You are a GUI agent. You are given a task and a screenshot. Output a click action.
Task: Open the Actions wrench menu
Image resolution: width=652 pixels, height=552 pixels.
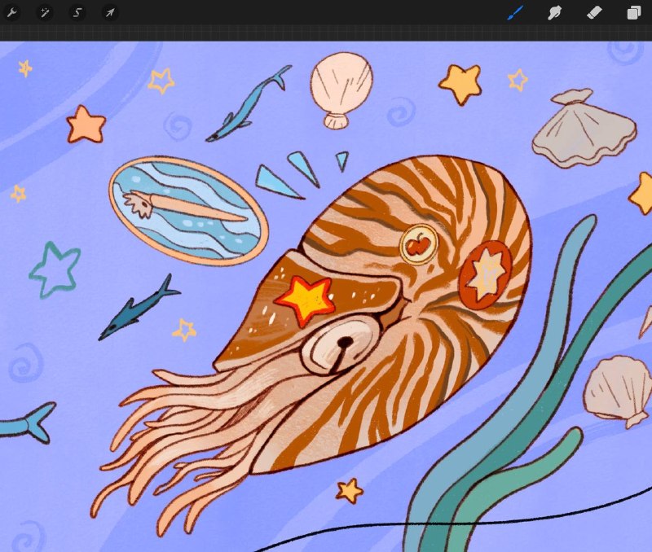12,12
